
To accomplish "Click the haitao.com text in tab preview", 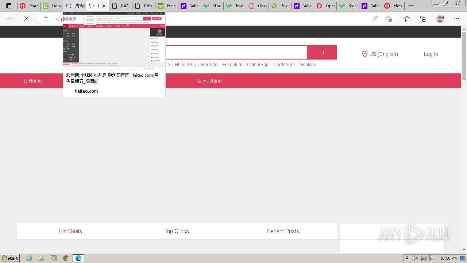I will (86, 91).
